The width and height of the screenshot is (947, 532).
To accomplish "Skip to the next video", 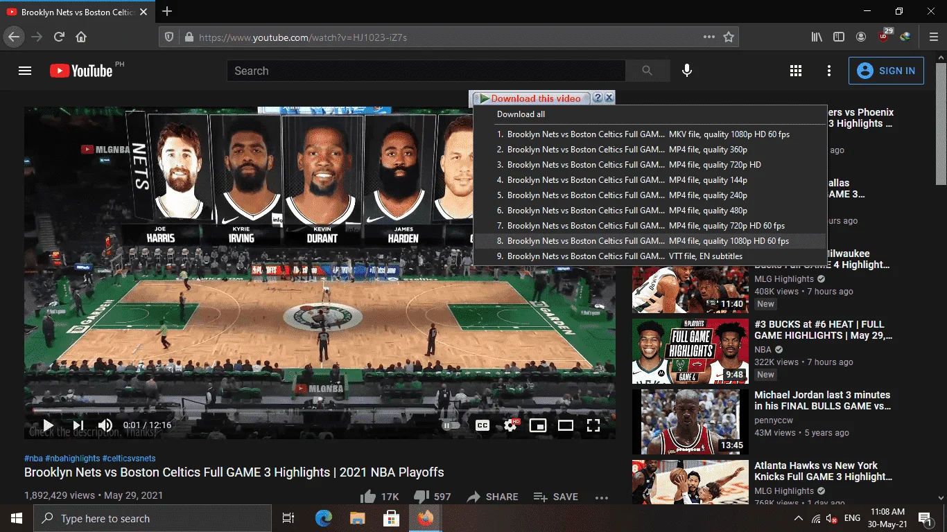I will pos(78,425).
